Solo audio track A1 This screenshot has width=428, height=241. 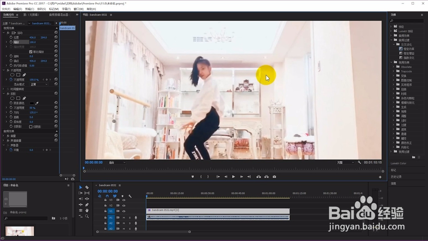(130, 217)
